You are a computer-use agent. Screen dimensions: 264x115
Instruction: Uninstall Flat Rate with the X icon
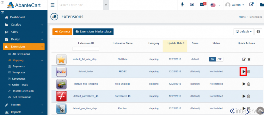pos(249,59)
